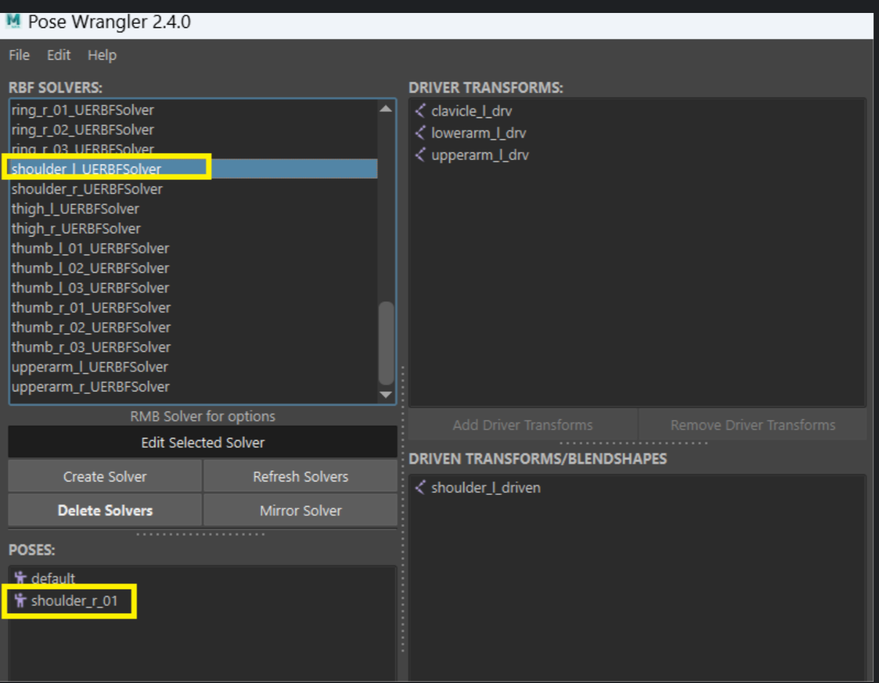Click the lowerarm_l_drv joint icon
Image resolution: width=879 pixels, height=683 pixels.
pyautogui.click(x=420, y=133)
